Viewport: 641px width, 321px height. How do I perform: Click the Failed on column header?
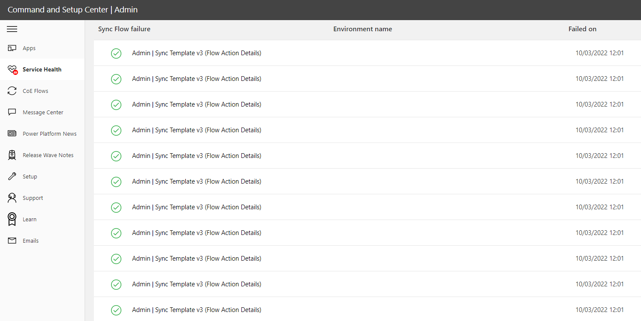582,29
